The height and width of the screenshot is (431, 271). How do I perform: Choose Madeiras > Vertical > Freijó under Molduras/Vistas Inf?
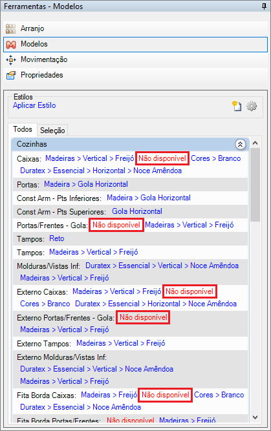click(65, 278)
